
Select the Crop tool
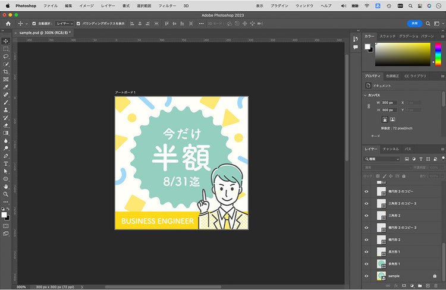point(6,72)
